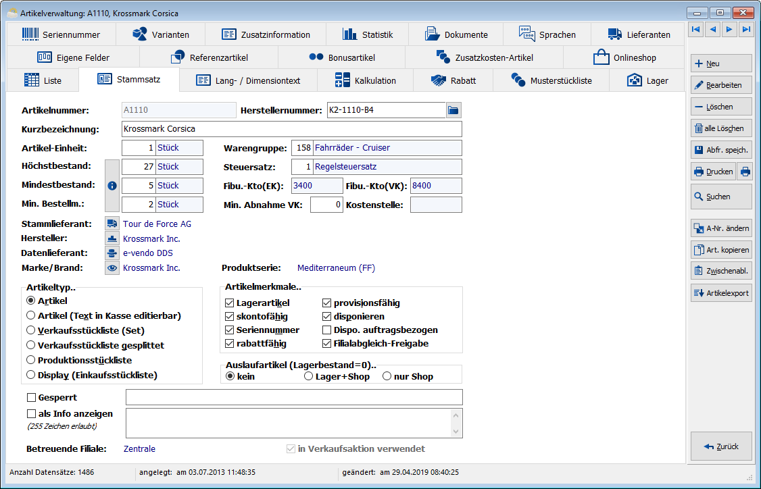Jump to first record navigation arrow

696,30
